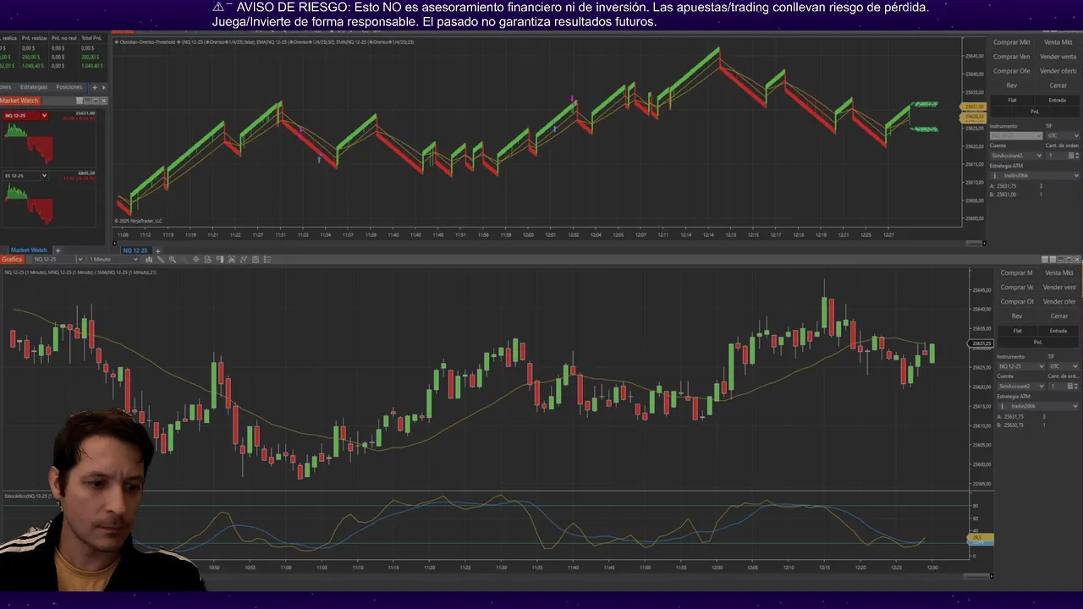Toggle the chart trader panel icon
The image size is (1083, 609).
(220, 260)
